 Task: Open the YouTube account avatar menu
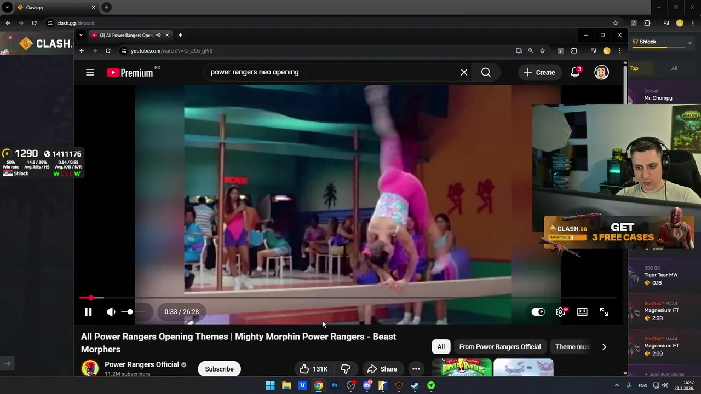pos(601,72)
